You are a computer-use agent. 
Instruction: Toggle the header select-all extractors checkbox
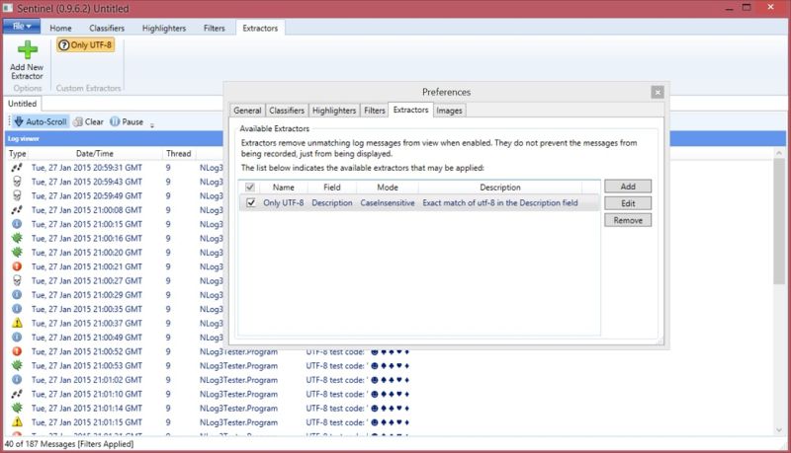point(250,188)
